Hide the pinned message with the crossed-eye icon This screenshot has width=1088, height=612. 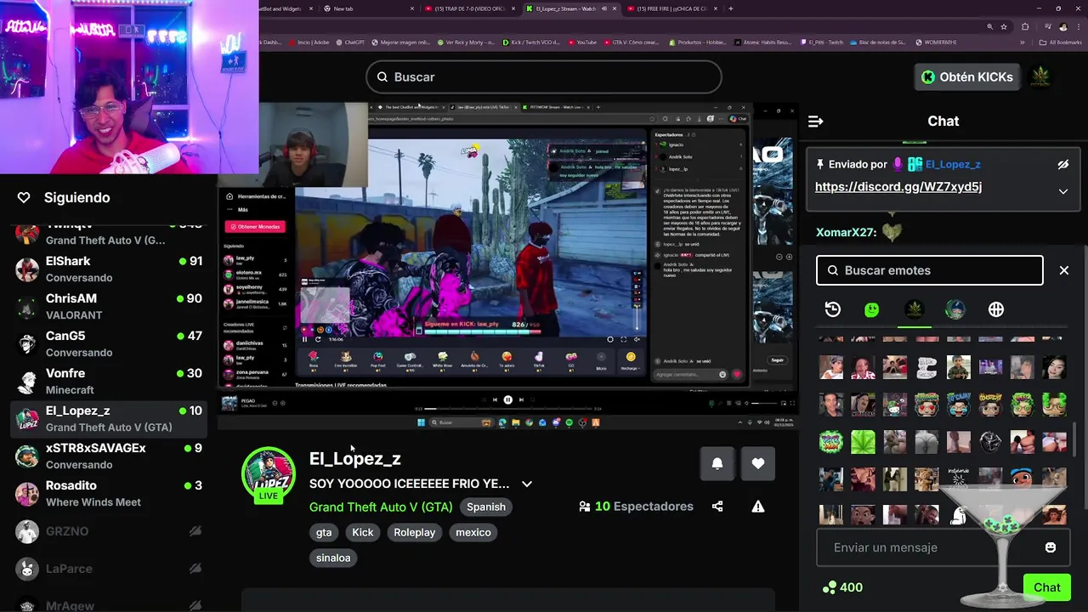pos(1062,165)
